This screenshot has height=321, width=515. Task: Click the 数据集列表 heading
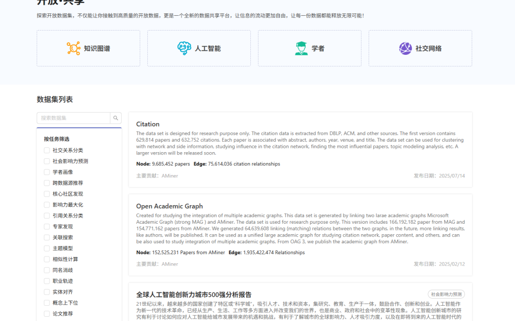(x=55, y=100)
